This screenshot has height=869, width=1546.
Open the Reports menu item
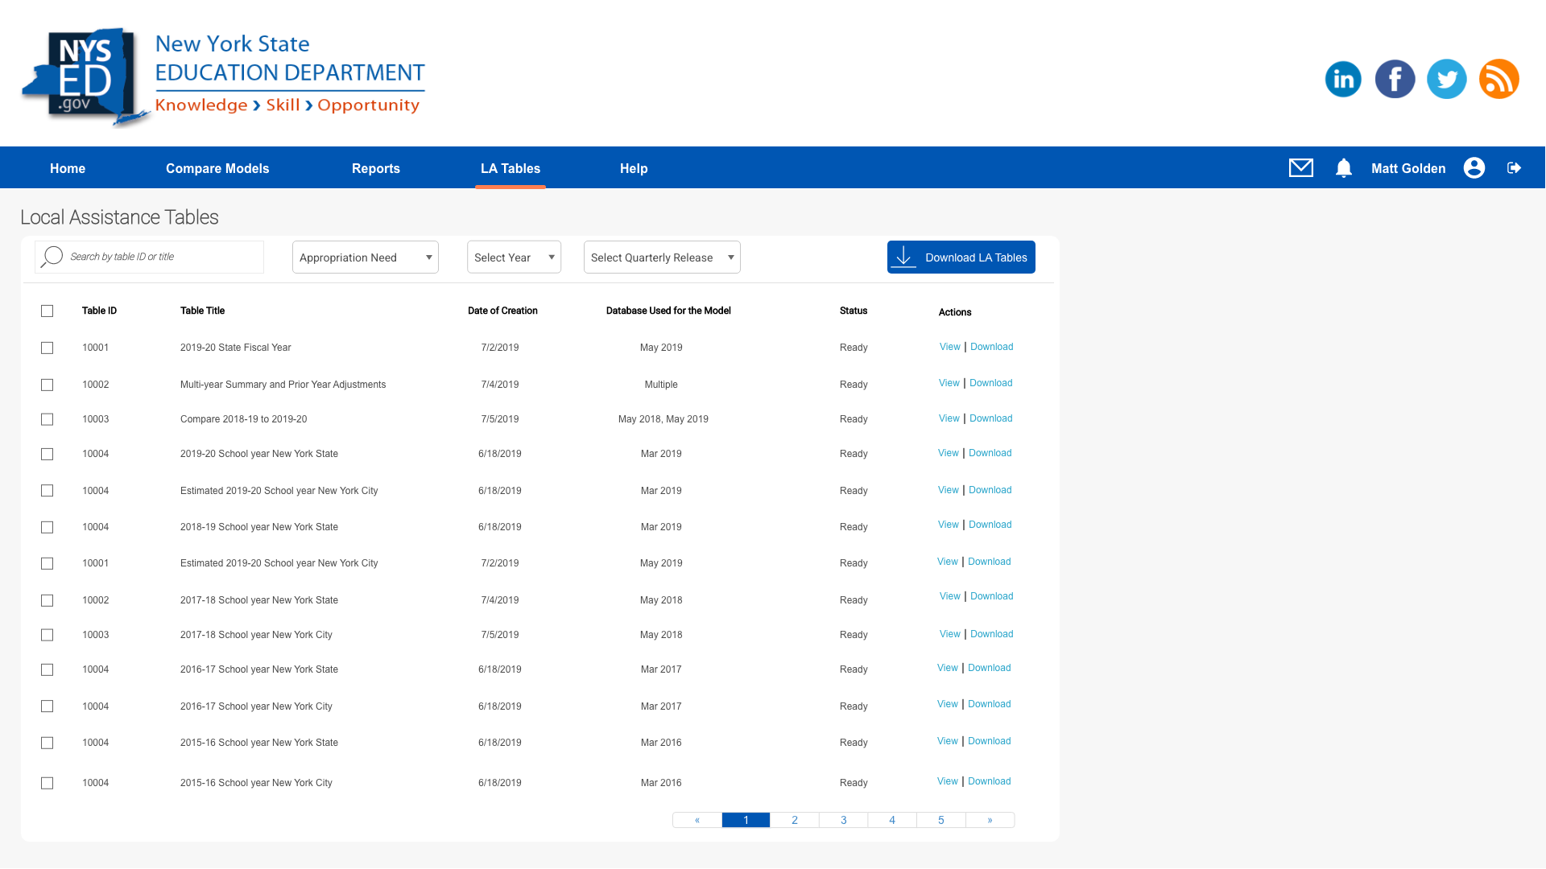(375, 168)
